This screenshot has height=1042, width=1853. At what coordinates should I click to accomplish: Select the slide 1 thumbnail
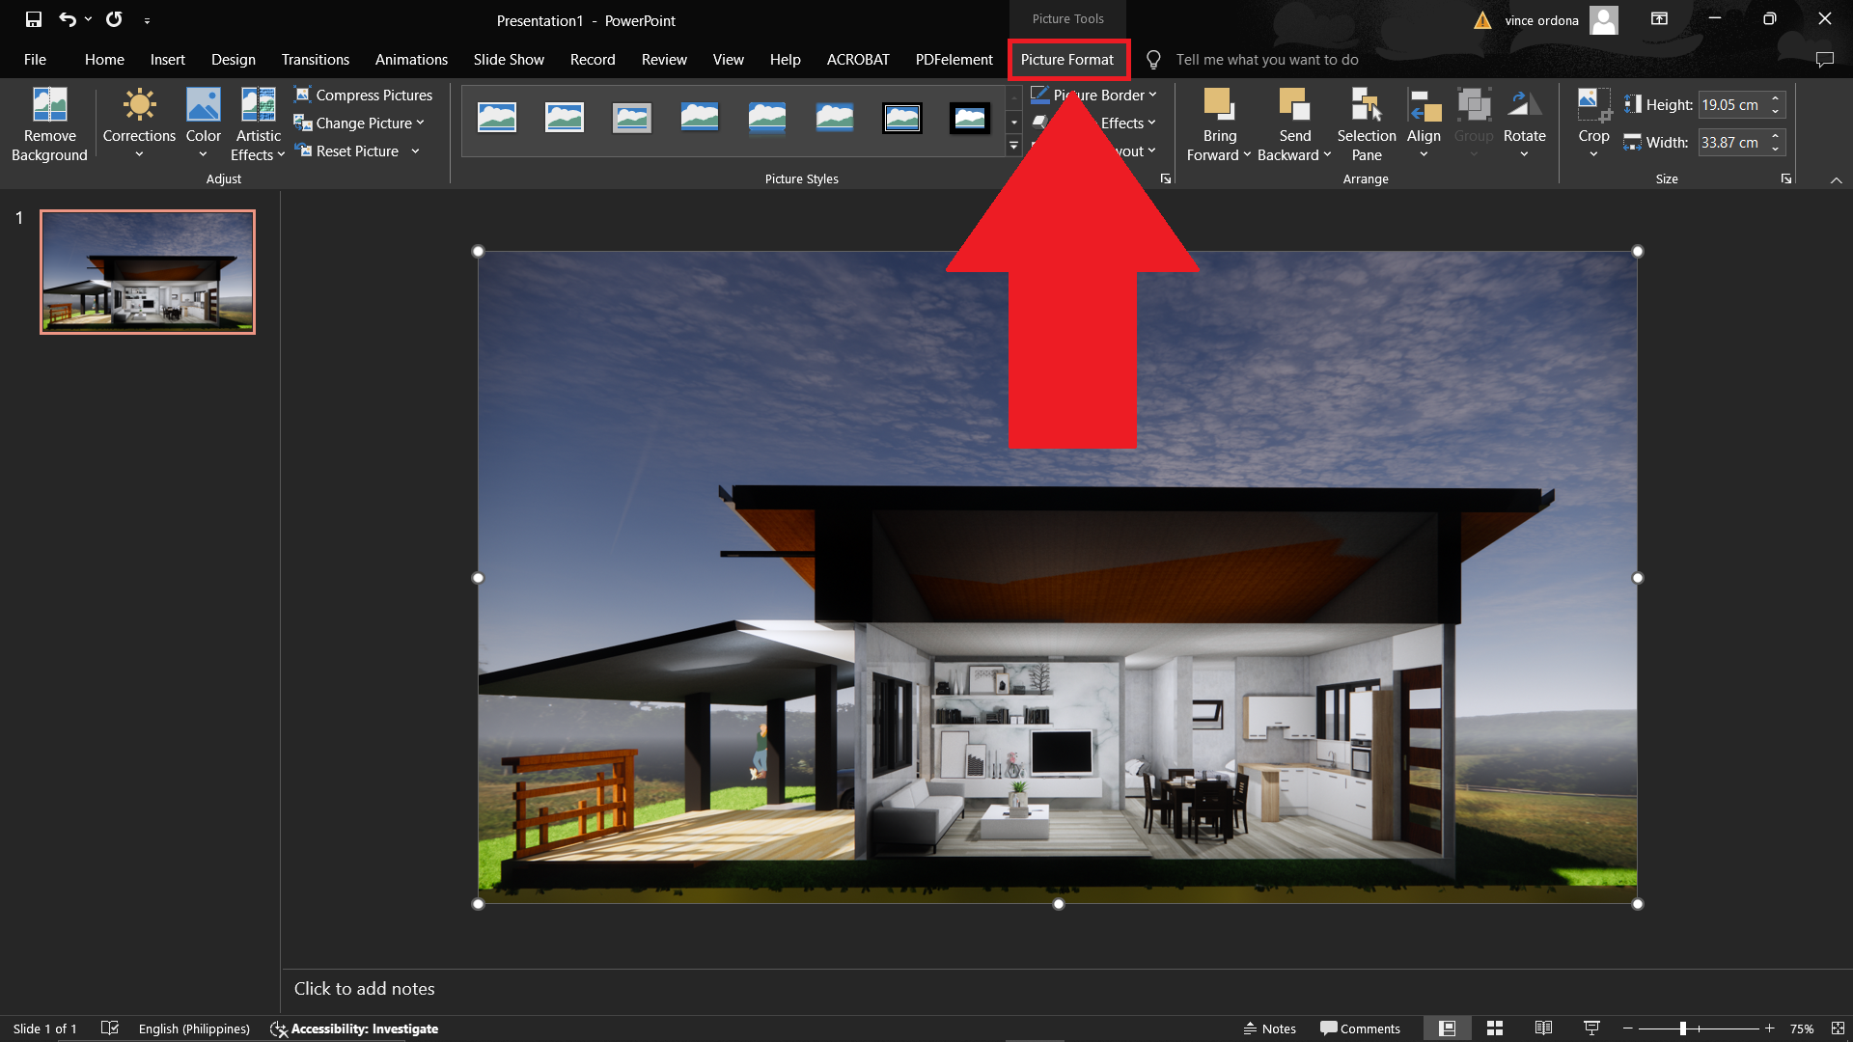tap(147, 271)
